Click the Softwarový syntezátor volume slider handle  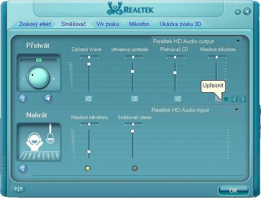click(x=133, y=71)
